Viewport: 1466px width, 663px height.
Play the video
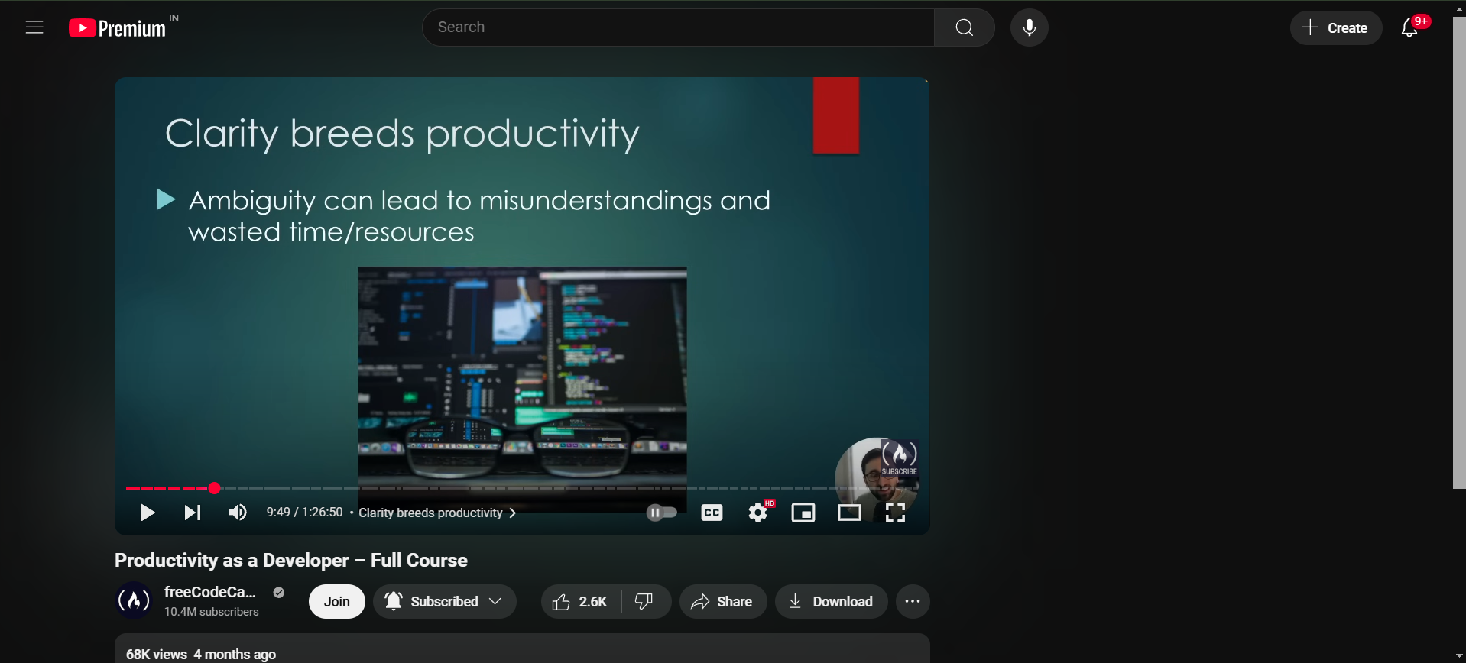click(x=148, y=513)
